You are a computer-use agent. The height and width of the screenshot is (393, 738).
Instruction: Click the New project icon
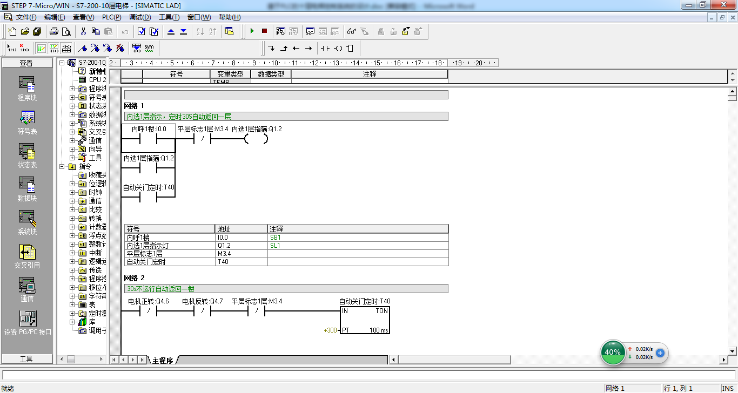12,31
